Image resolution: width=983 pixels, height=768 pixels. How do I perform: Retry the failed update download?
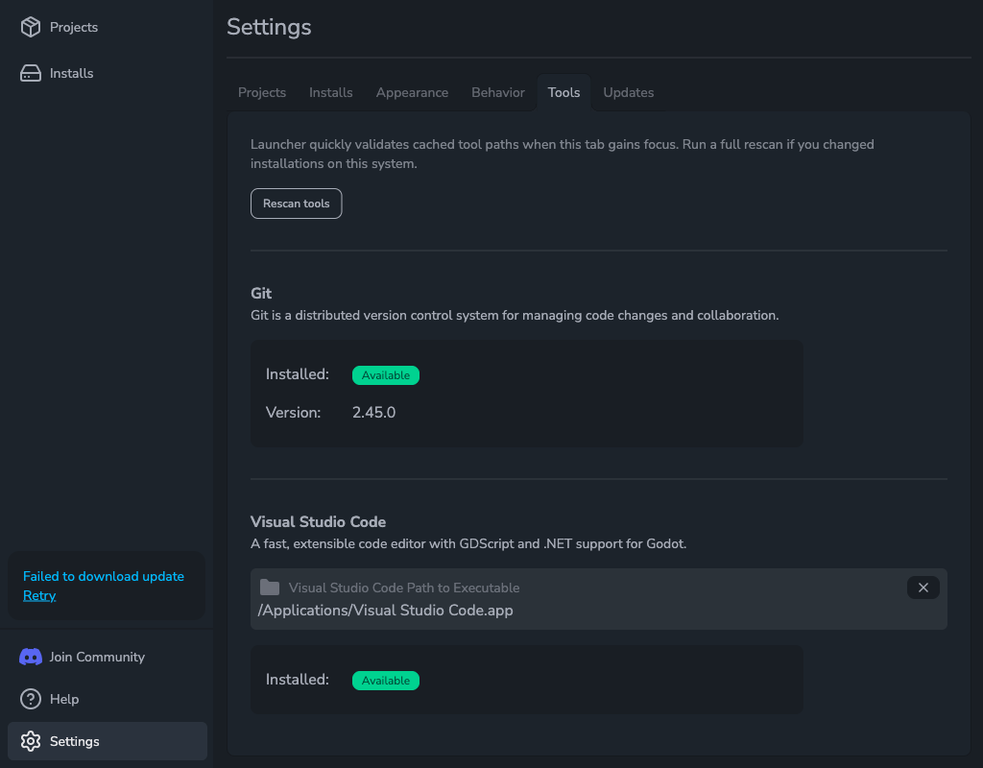click(39, 595)
